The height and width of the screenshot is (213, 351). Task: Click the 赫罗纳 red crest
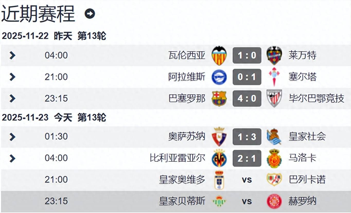click(274, 201)
